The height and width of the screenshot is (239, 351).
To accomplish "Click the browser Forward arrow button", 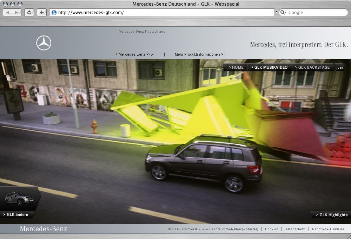I will click(x=16, y=13).
